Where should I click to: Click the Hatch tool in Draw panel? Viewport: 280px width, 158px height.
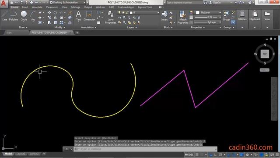pos(40,22)
